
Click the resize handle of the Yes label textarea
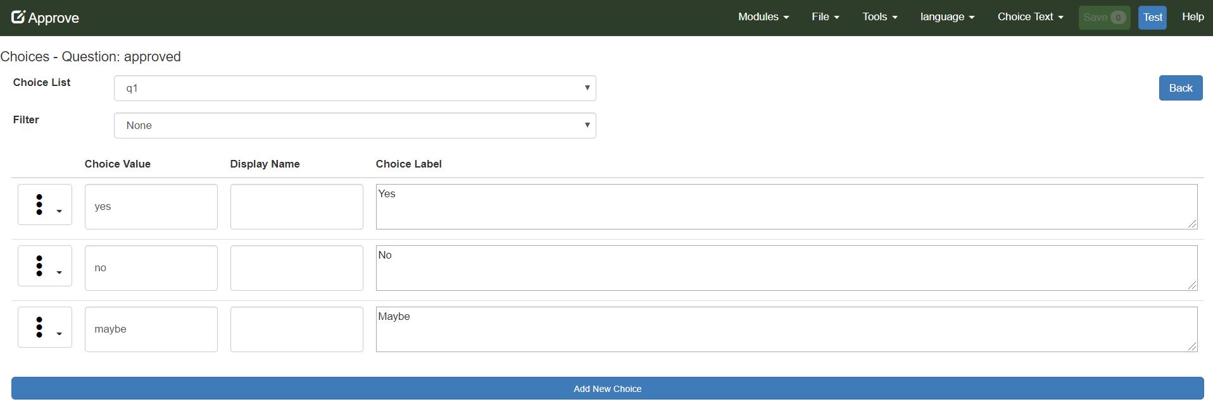click(x=1192, y=224)
